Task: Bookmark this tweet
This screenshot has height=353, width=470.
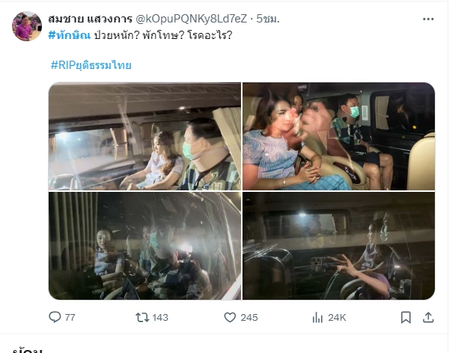Action: [406, 317]
